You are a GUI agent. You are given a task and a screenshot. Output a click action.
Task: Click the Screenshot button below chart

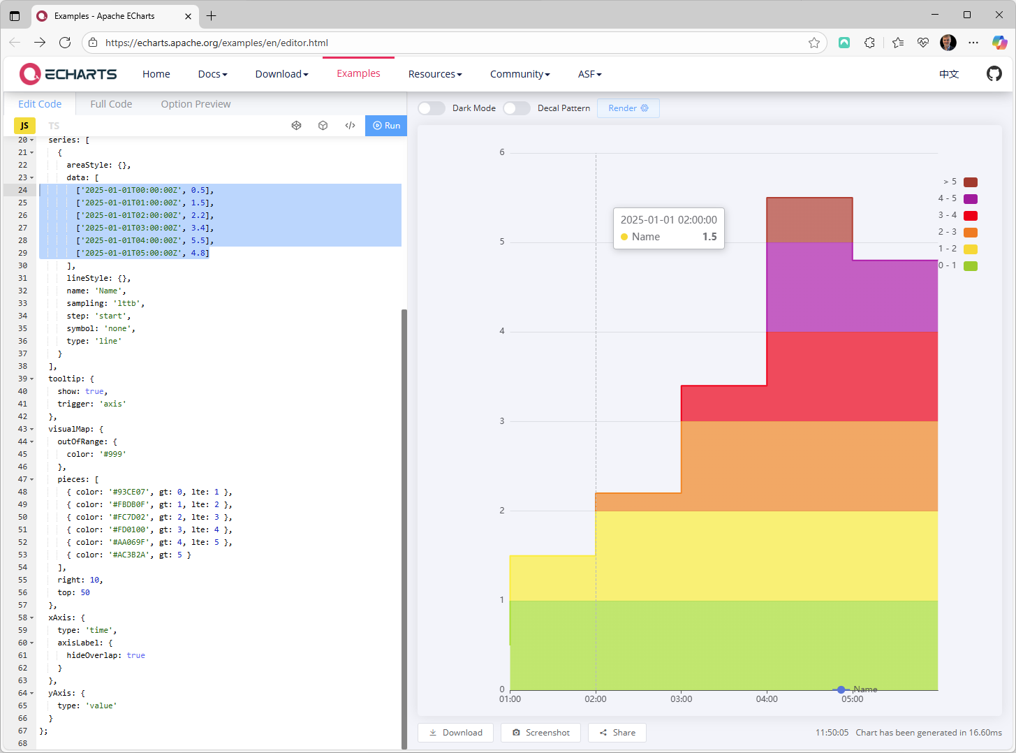click(540, 733)
